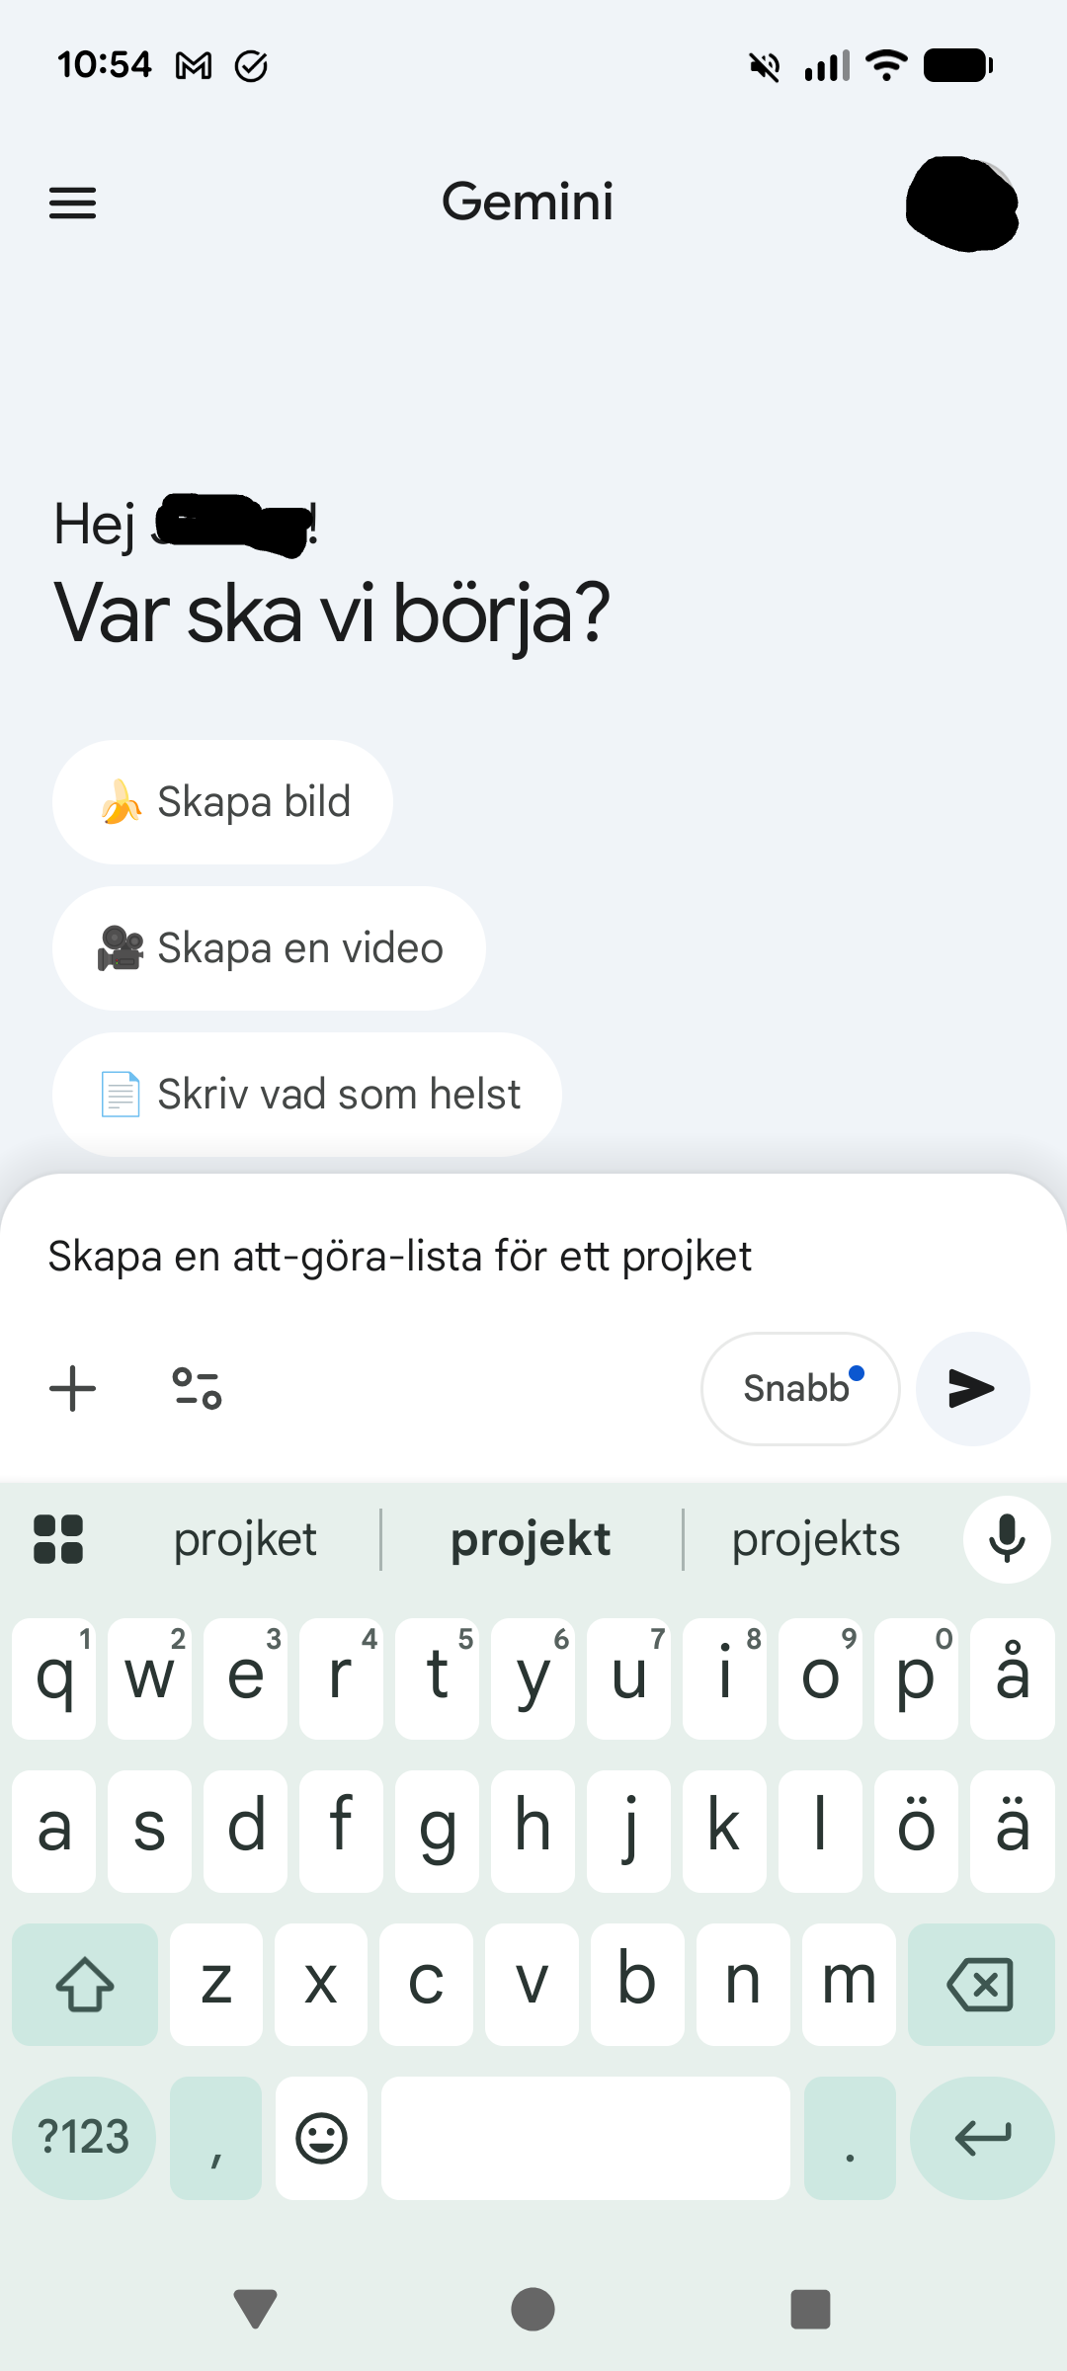Viewport: 1067px width, 2371px height.
Task: Open the emoji keyboard
Action: coord(322,2138)
